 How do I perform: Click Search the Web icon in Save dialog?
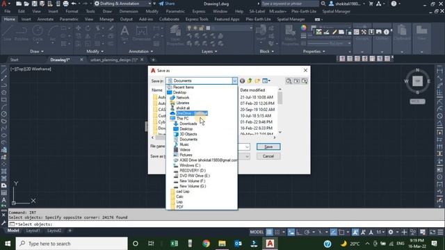point(289,81)
